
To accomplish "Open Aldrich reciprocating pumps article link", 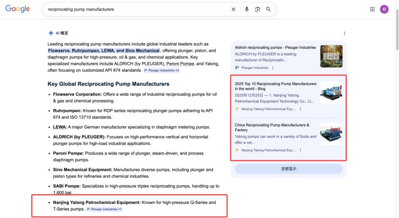I will (x=275, y=48).
